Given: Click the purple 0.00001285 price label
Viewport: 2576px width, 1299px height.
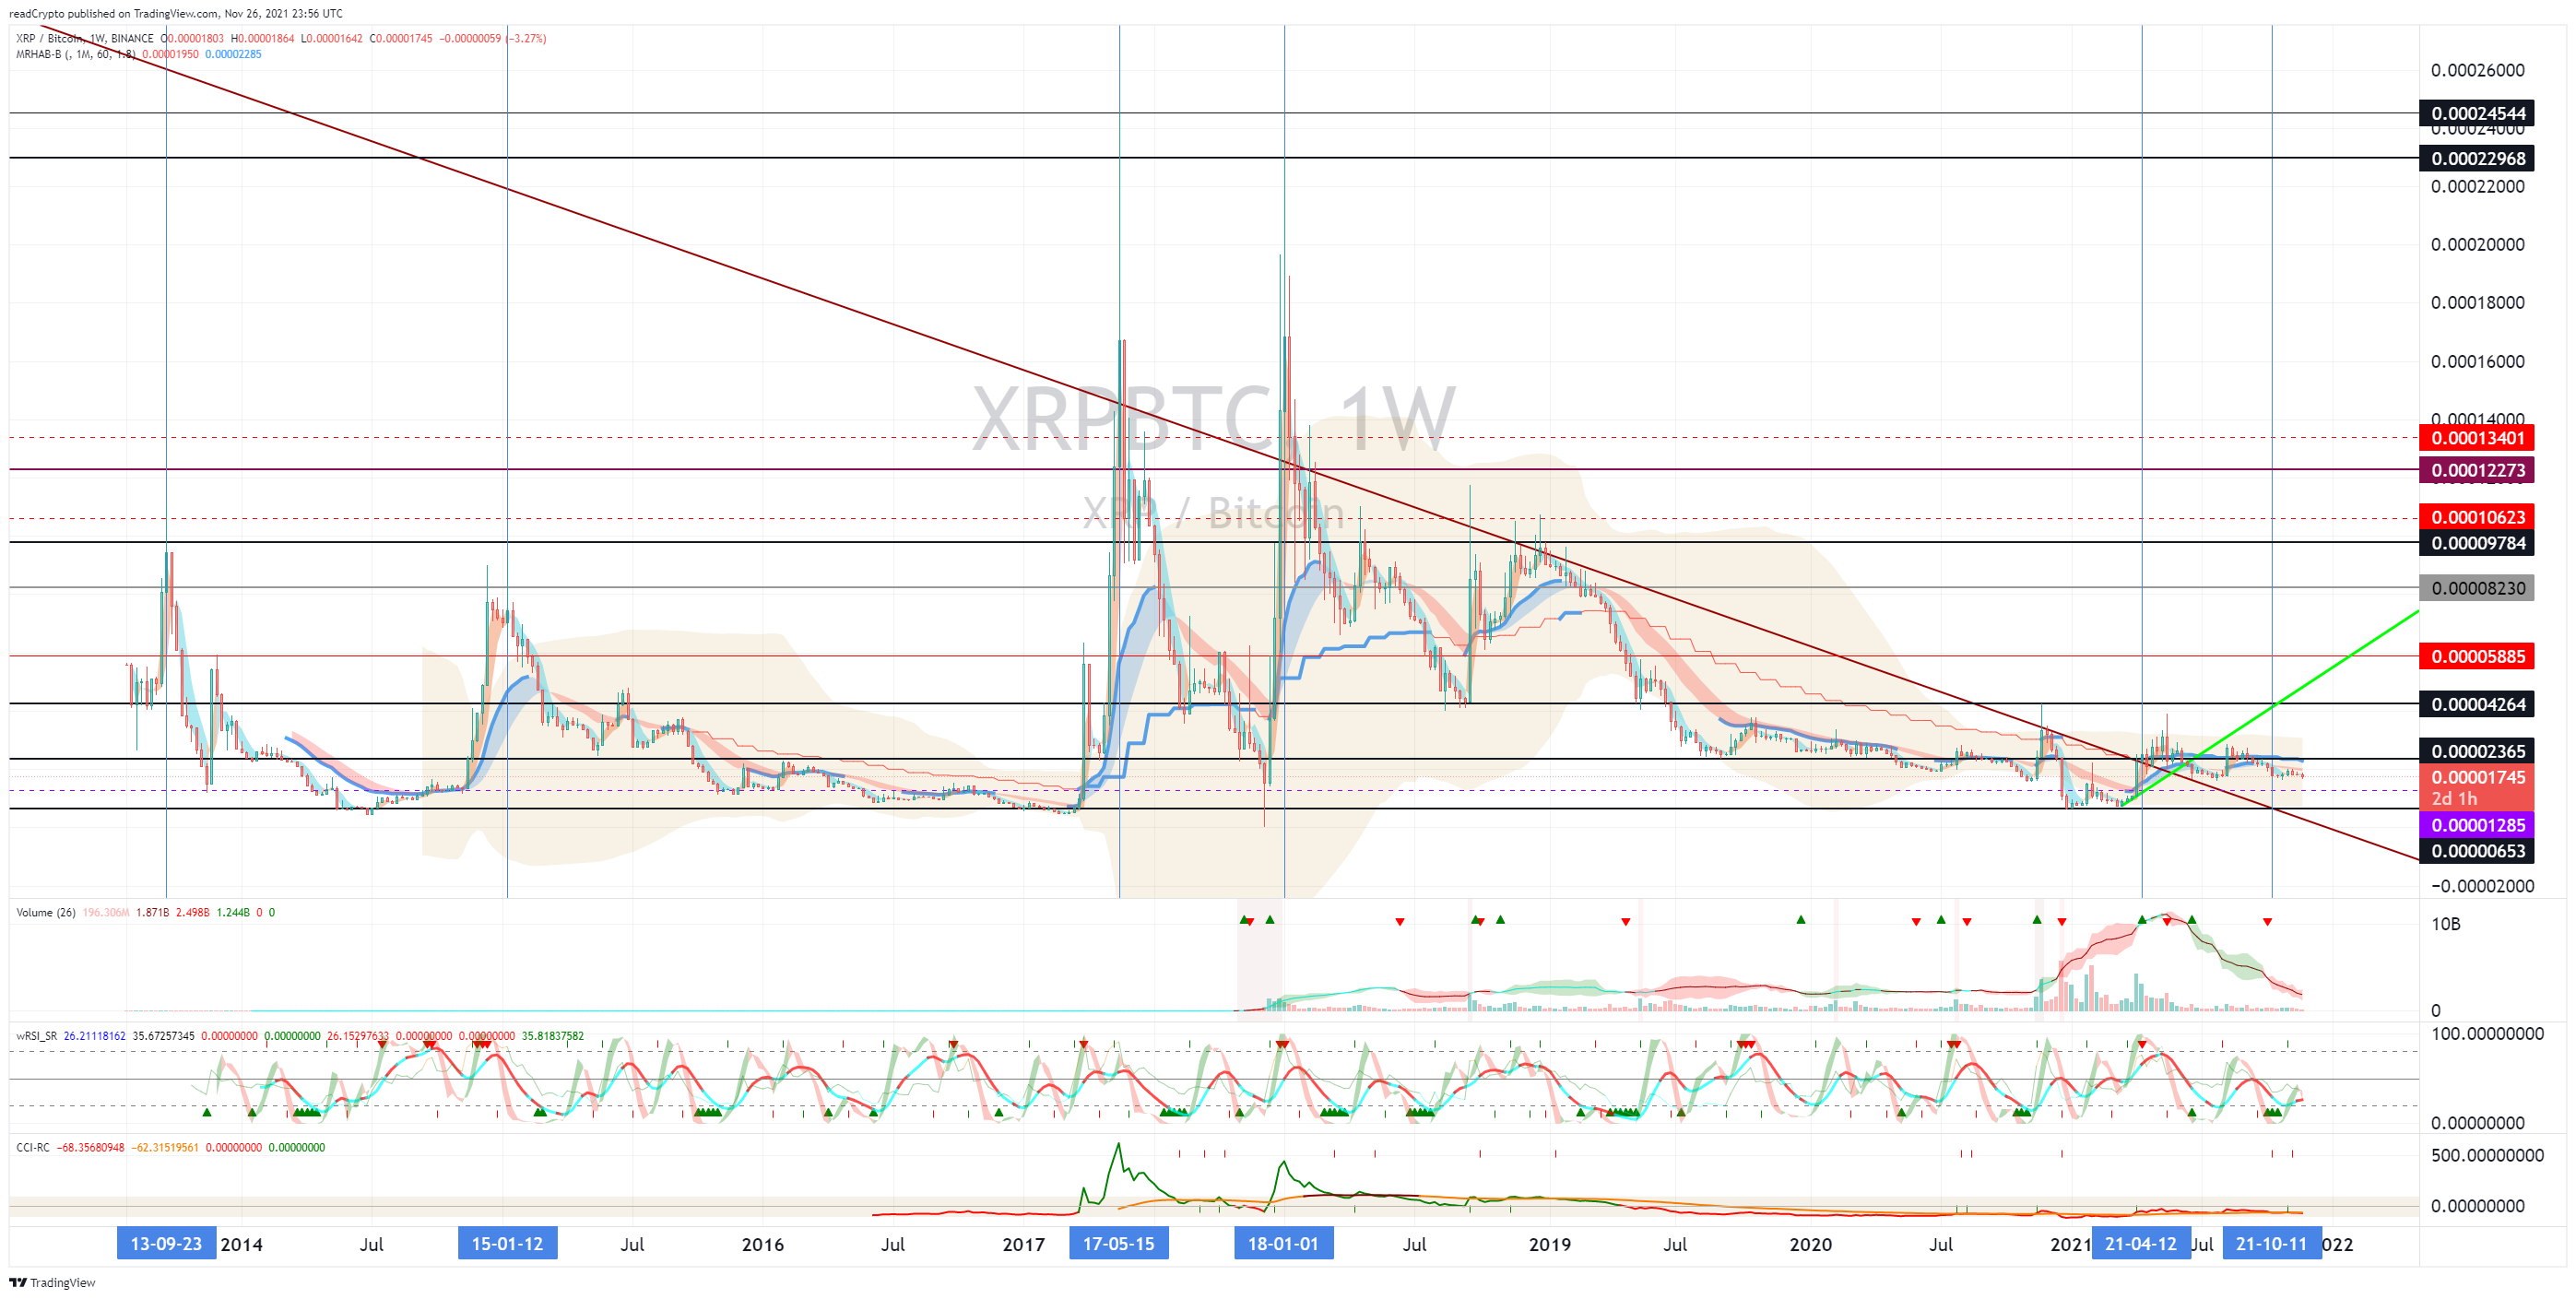Looking at the screenshot, I should 2476,825.
